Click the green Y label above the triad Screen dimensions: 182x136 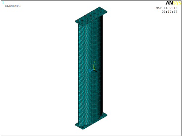94,62
